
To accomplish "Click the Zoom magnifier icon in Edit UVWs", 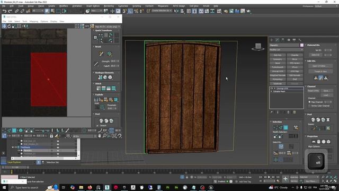I will tap(104, 136).
